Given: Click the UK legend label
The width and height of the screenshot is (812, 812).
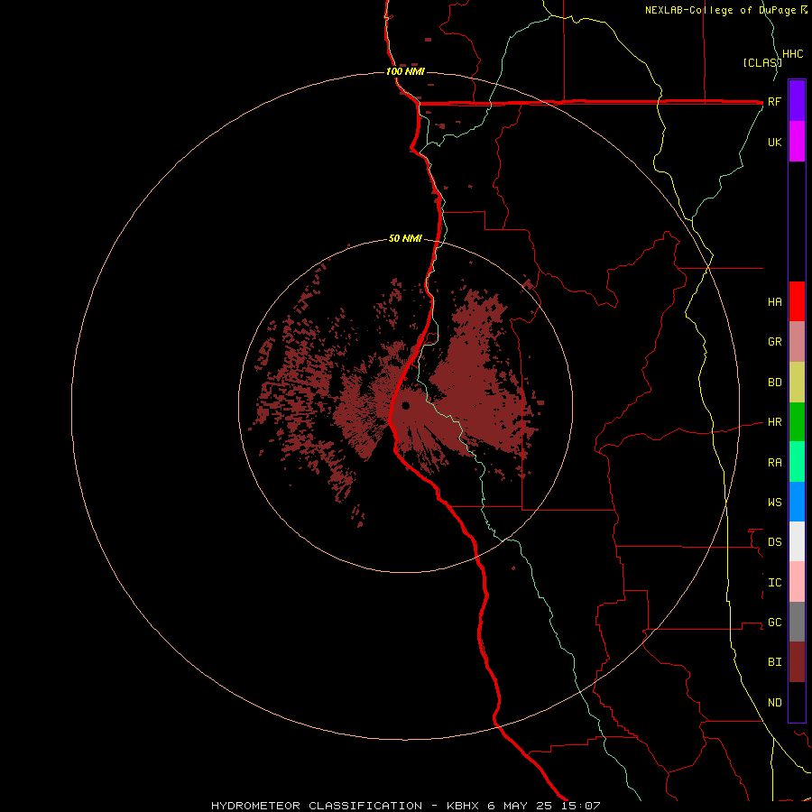Looking at the screenshot, I should pyautogui.click(x=775, y=142).
